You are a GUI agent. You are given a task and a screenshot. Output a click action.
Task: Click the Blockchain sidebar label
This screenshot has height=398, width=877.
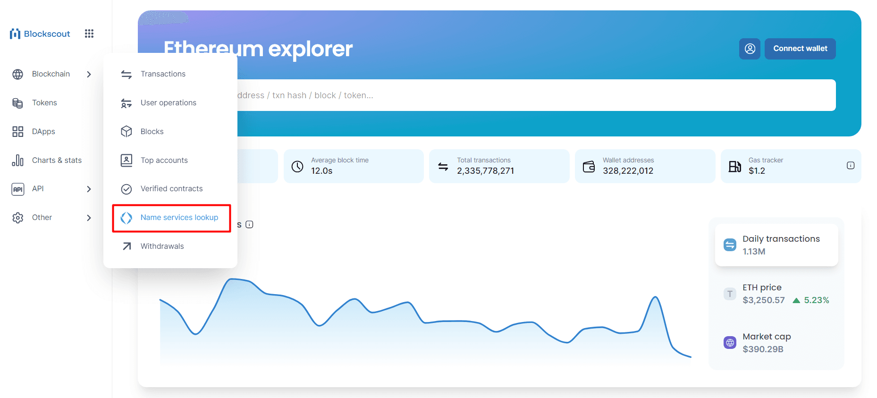[x=51, y=74]
